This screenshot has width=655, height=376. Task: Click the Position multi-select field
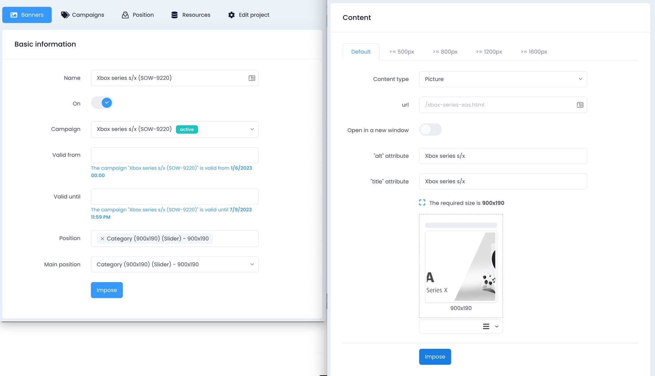coord(175,239)
